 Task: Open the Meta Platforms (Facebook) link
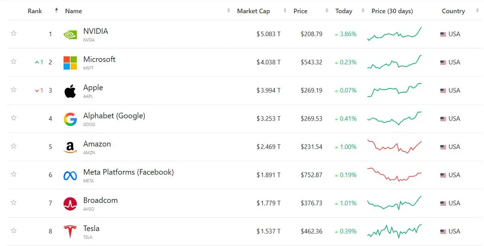128,172
